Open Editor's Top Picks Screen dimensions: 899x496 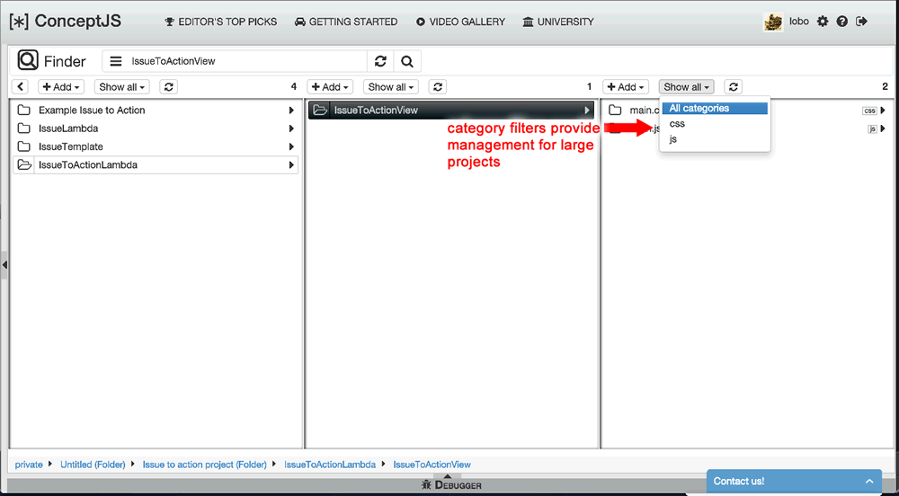point(221,22)
